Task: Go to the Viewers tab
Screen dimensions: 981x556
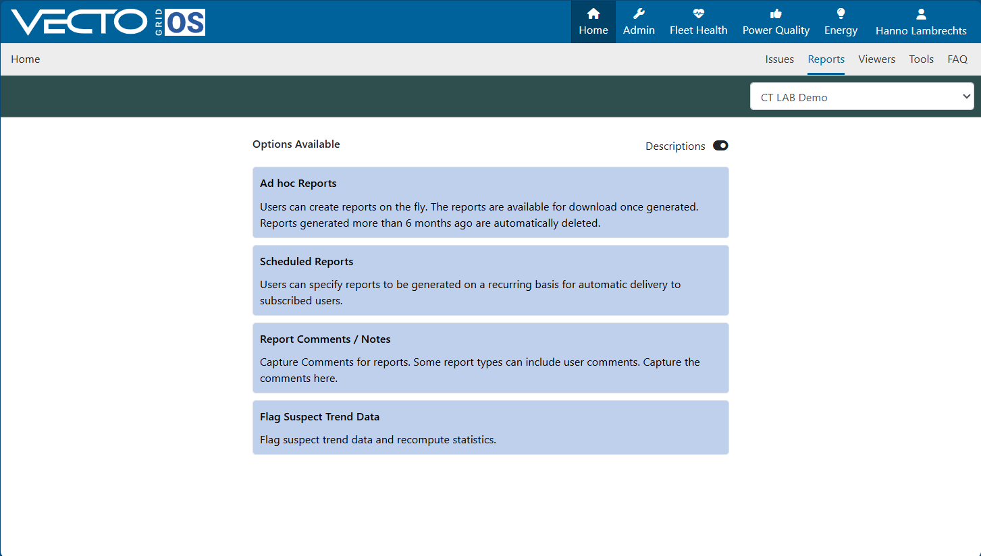Action: pos(876,59)
